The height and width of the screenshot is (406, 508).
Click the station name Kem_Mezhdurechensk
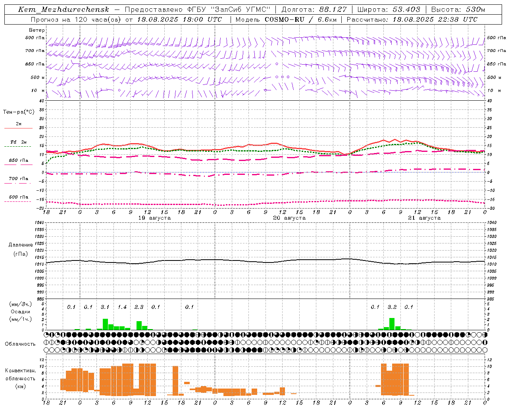(x=63, y=10)
